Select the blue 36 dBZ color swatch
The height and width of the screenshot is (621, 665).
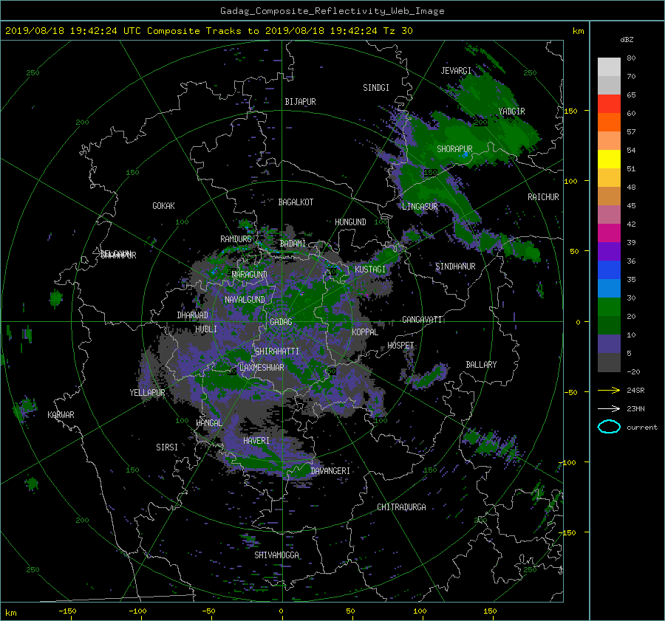(x=609, y=270)
